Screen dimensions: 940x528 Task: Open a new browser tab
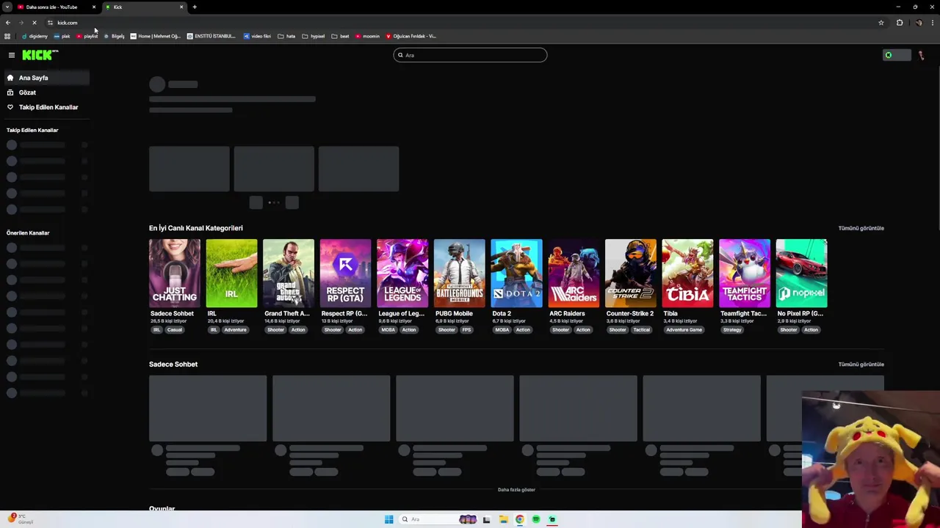pos(195,7)
